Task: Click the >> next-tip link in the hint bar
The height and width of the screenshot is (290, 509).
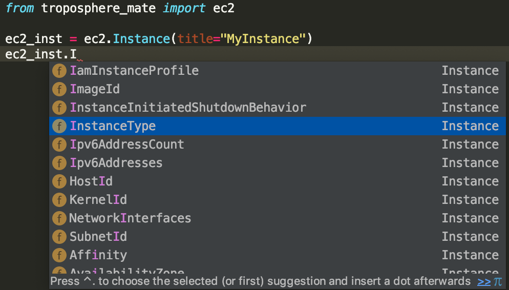Action: [484, 281]
